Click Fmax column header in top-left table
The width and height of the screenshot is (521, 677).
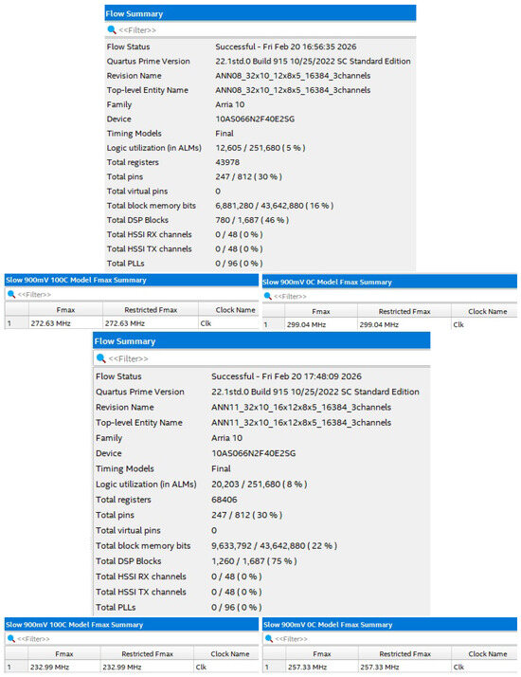tap(65, 309)
